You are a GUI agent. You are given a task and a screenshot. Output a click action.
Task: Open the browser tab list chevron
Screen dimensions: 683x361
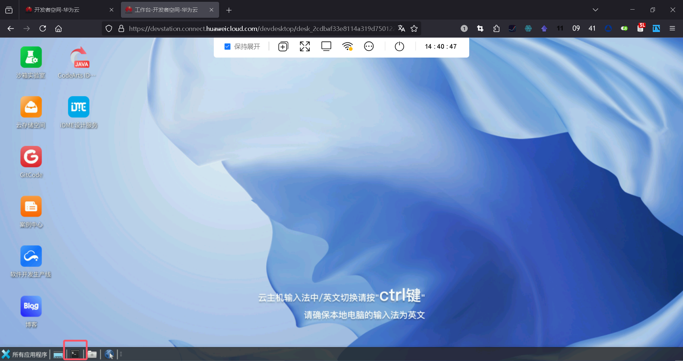pos(595,10)
